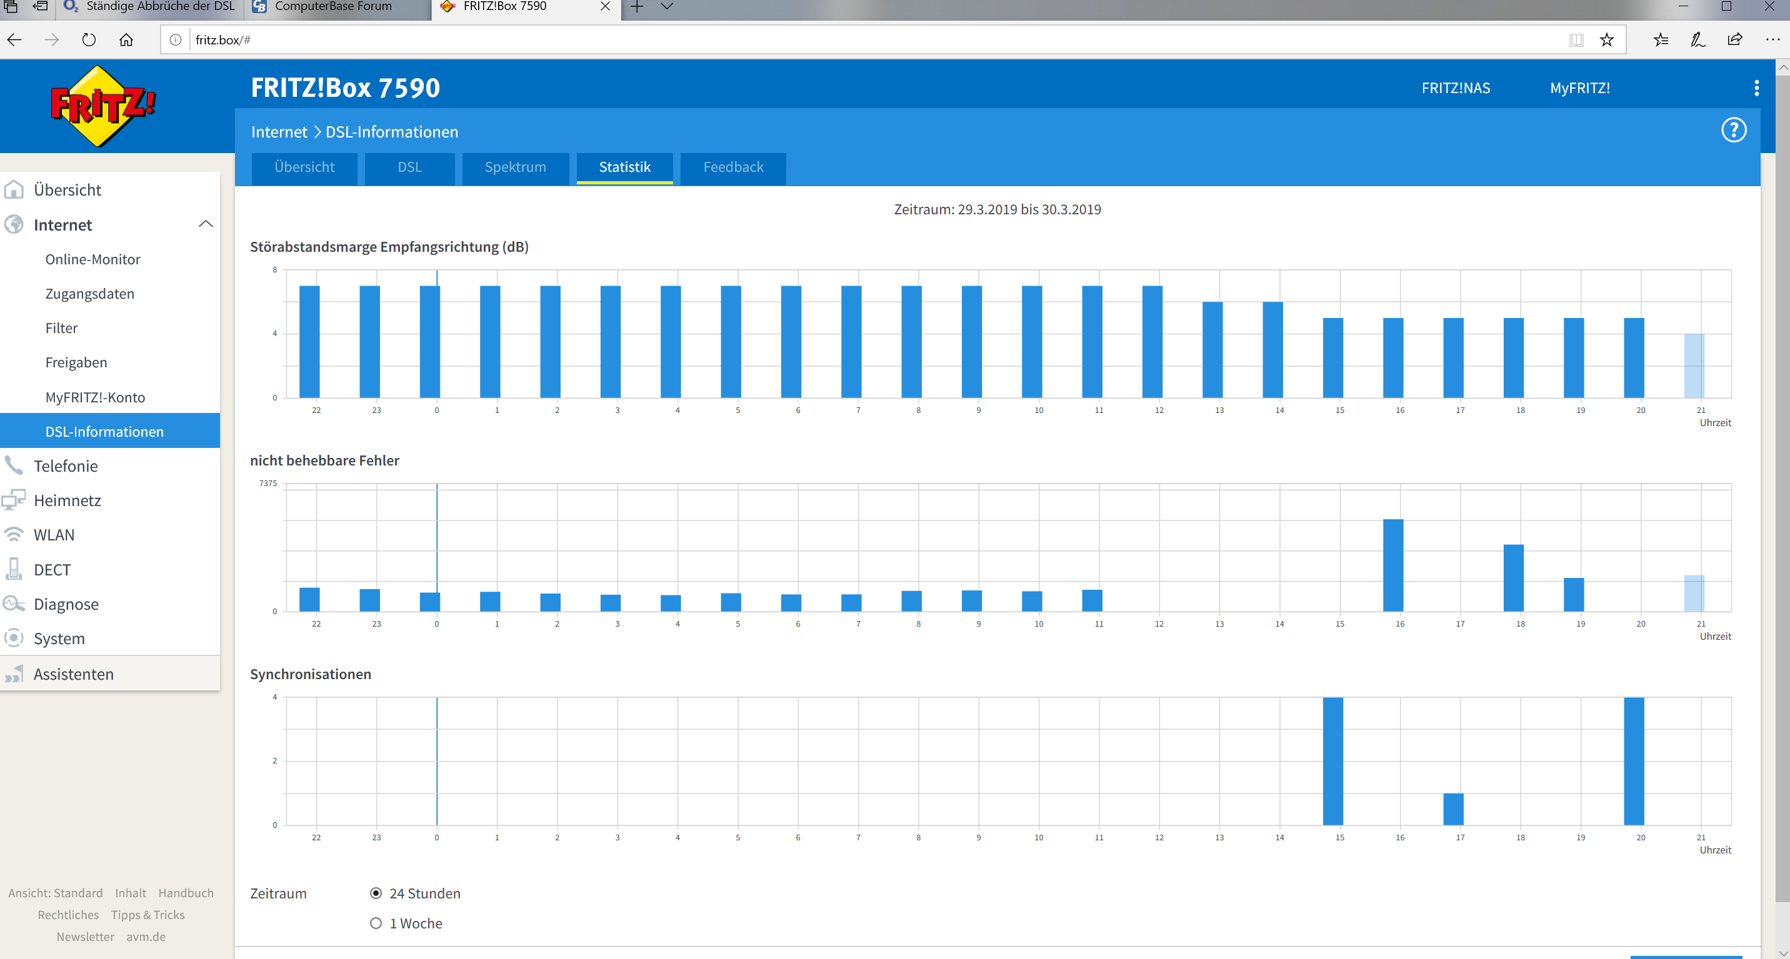Click the browser home button

coord(126,40)
